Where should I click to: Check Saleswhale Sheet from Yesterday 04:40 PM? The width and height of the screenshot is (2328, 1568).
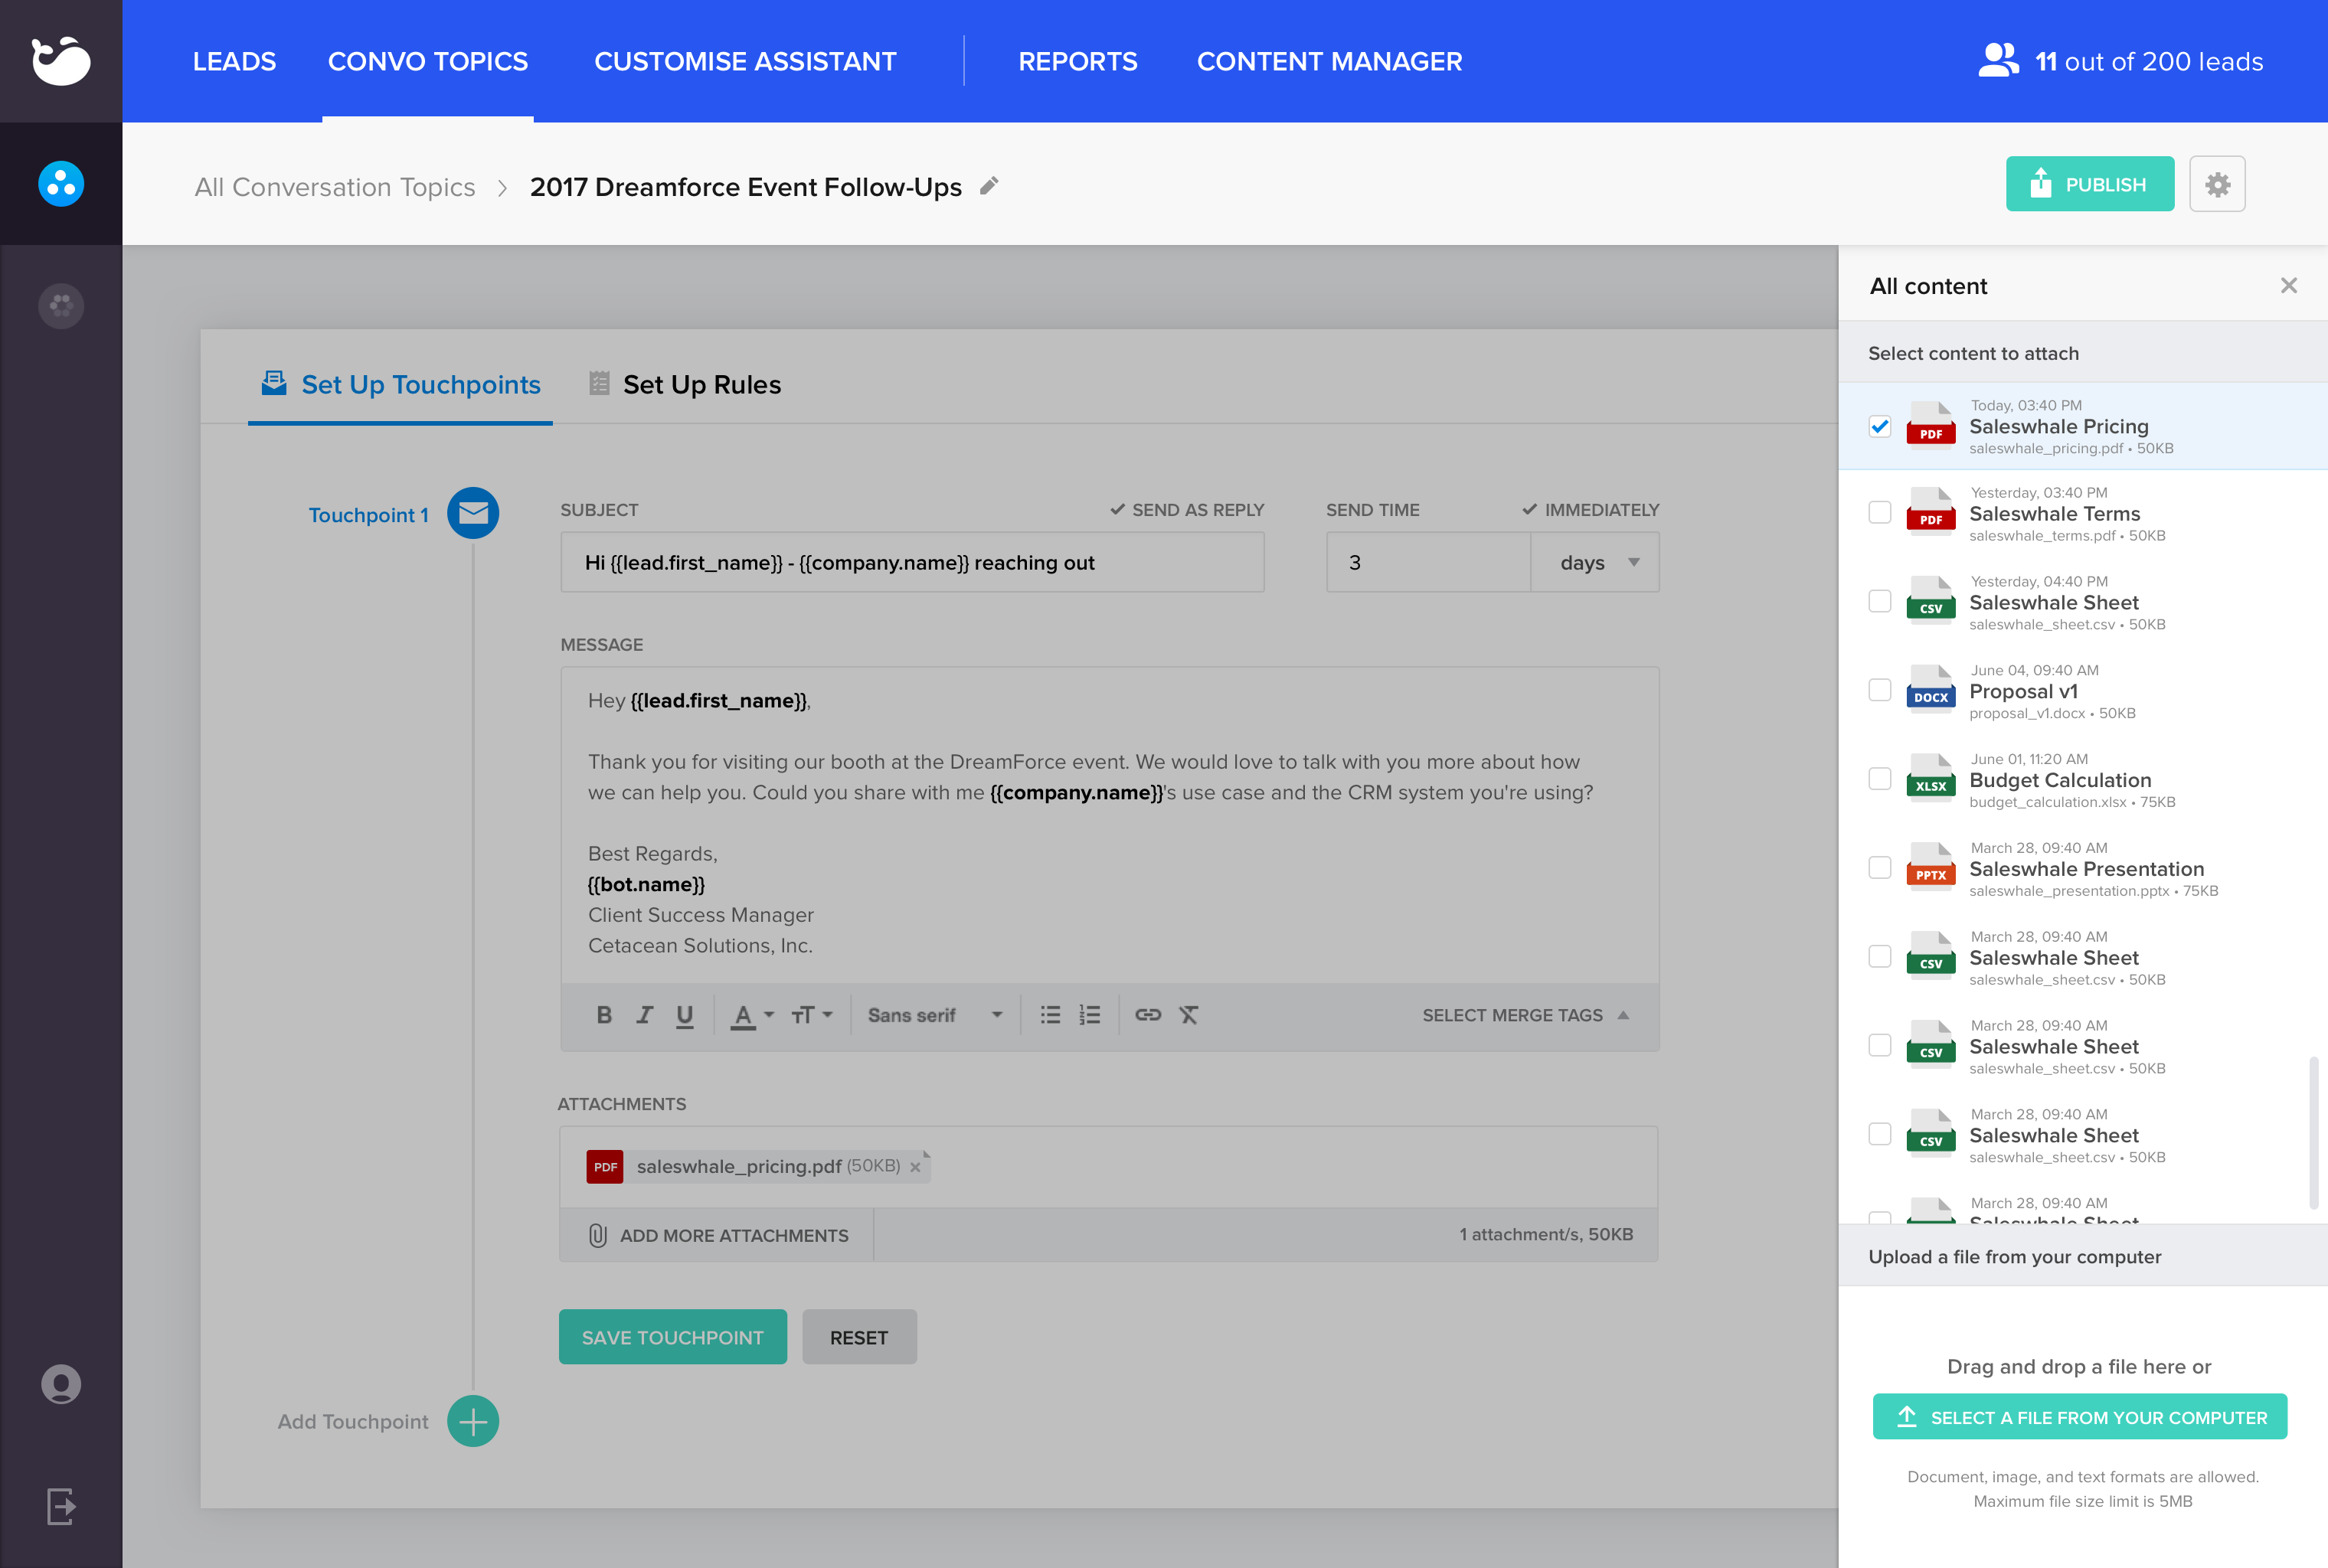click(x=1880, y=601)
